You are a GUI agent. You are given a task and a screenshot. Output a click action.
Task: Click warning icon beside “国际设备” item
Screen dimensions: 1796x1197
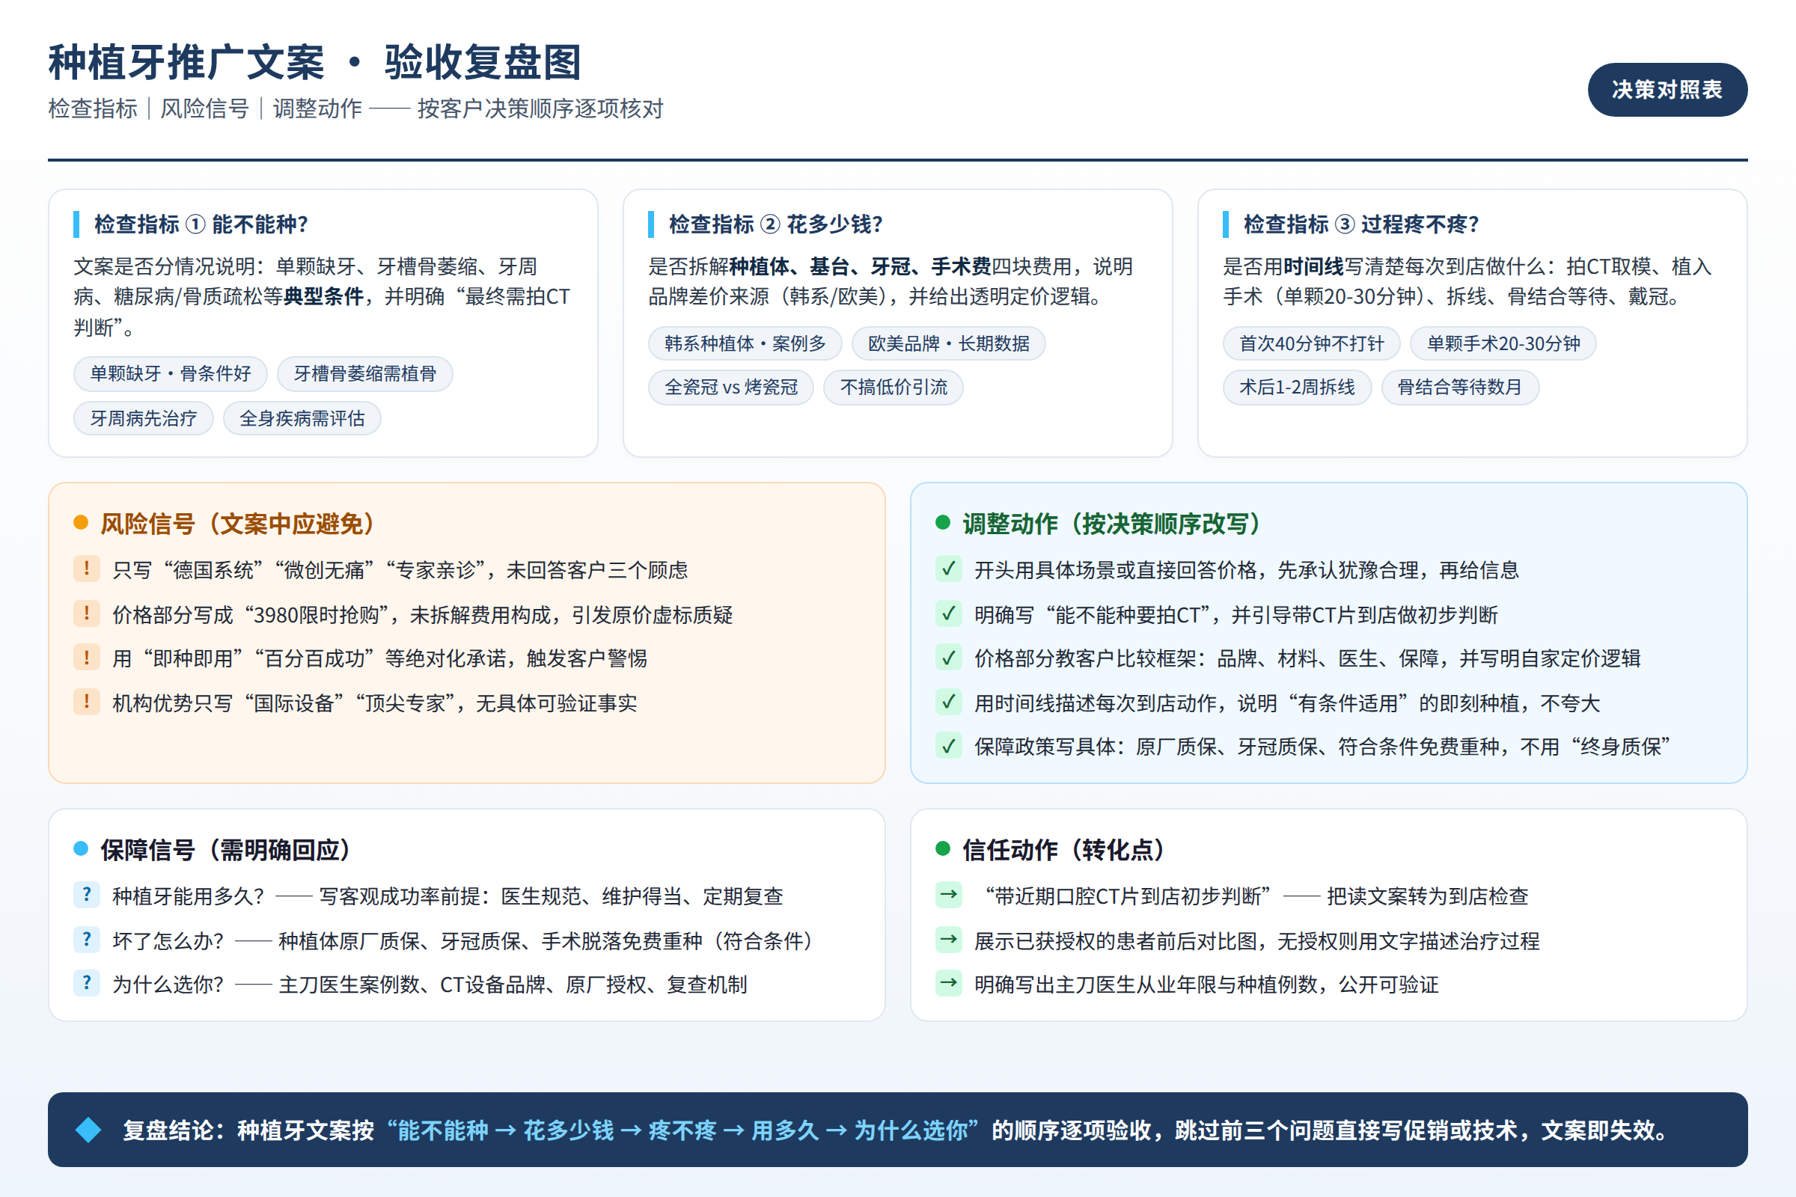coord(87,702)
